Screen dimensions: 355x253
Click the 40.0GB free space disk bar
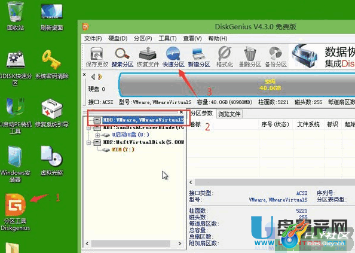point(237,85)
